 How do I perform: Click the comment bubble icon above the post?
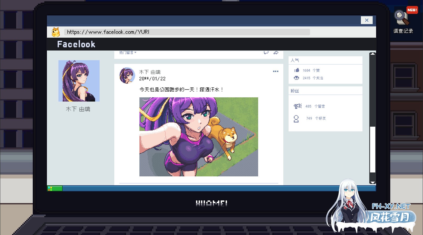[x=266, y=53]
